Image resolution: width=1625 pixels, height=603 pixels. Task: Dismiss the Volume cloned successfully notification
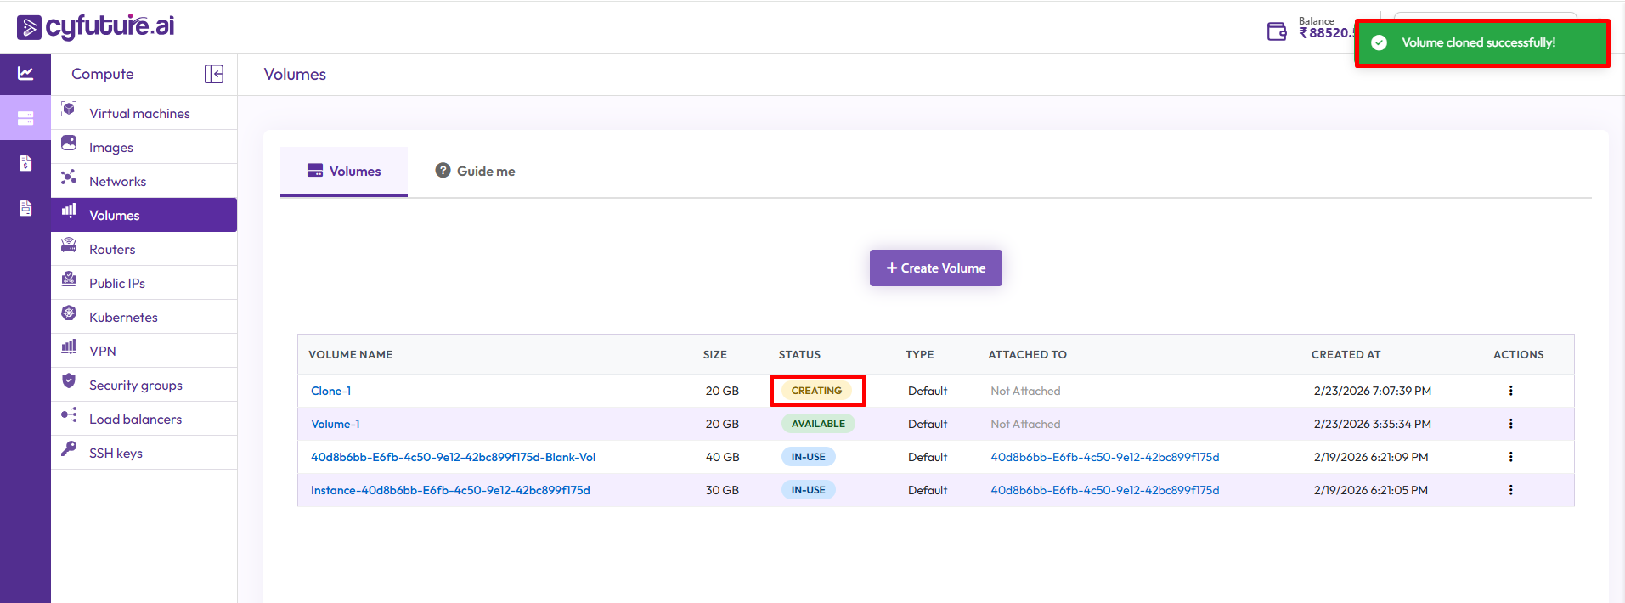click(1481, 42)
